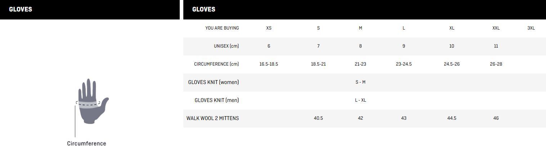Select the GLOVES header above the size table
This screenshot has width=546, height=146.
[204, 9]
